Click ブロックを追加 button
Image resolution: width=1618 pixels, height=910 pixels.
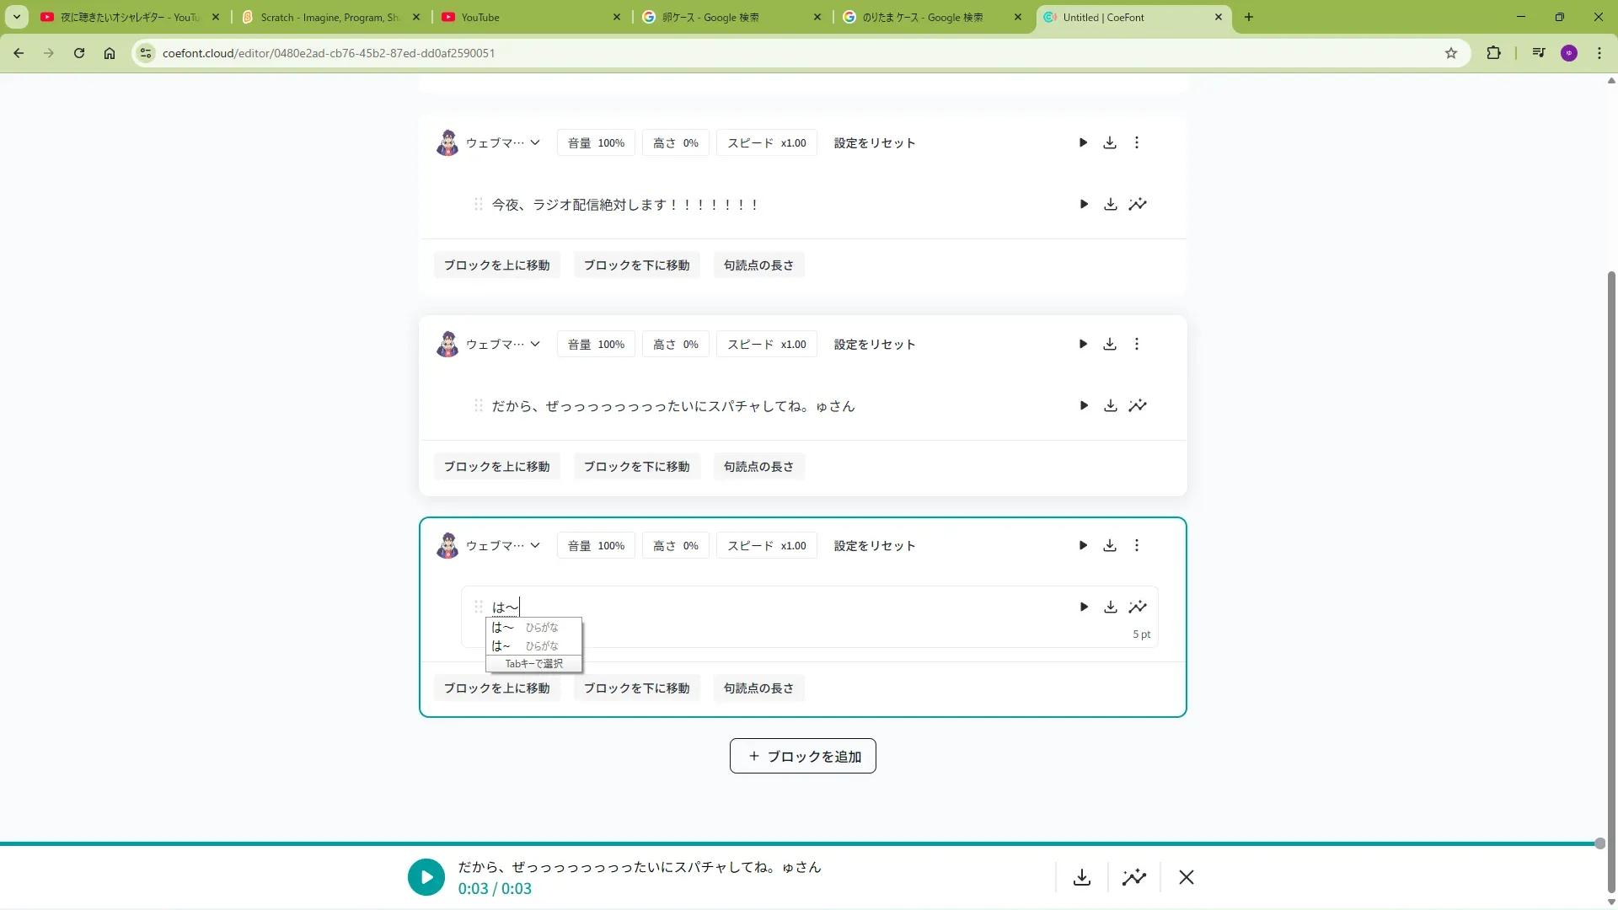(x=803, y=756)
